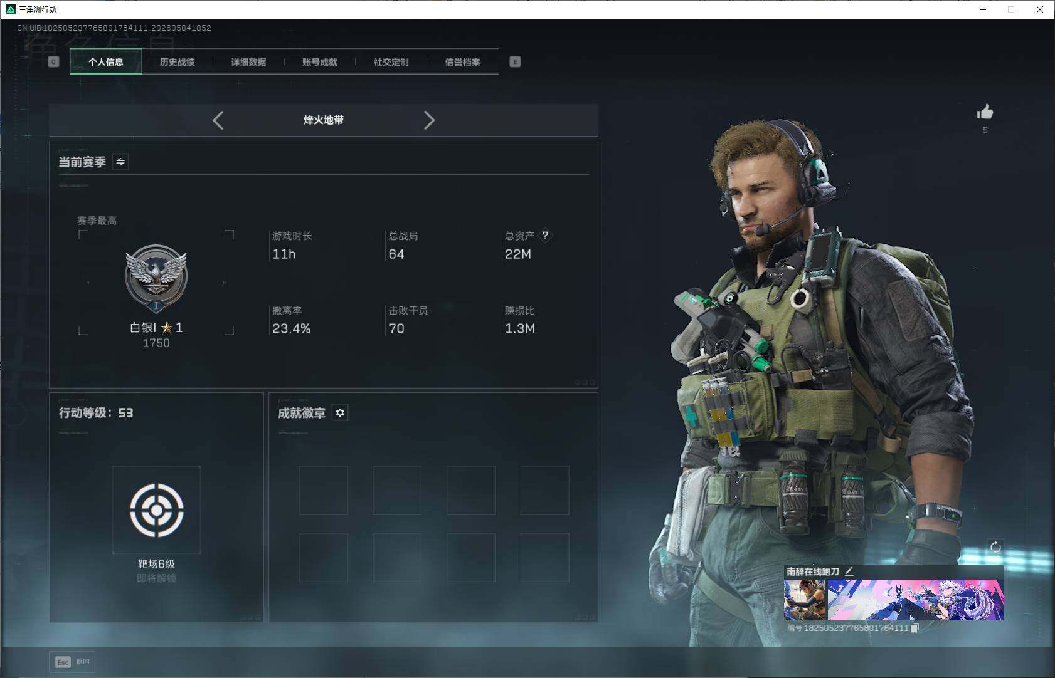The height and width of the screenshot is (678, 1055).
Task: Click the CN UID text at top
Action: point(114,28)
